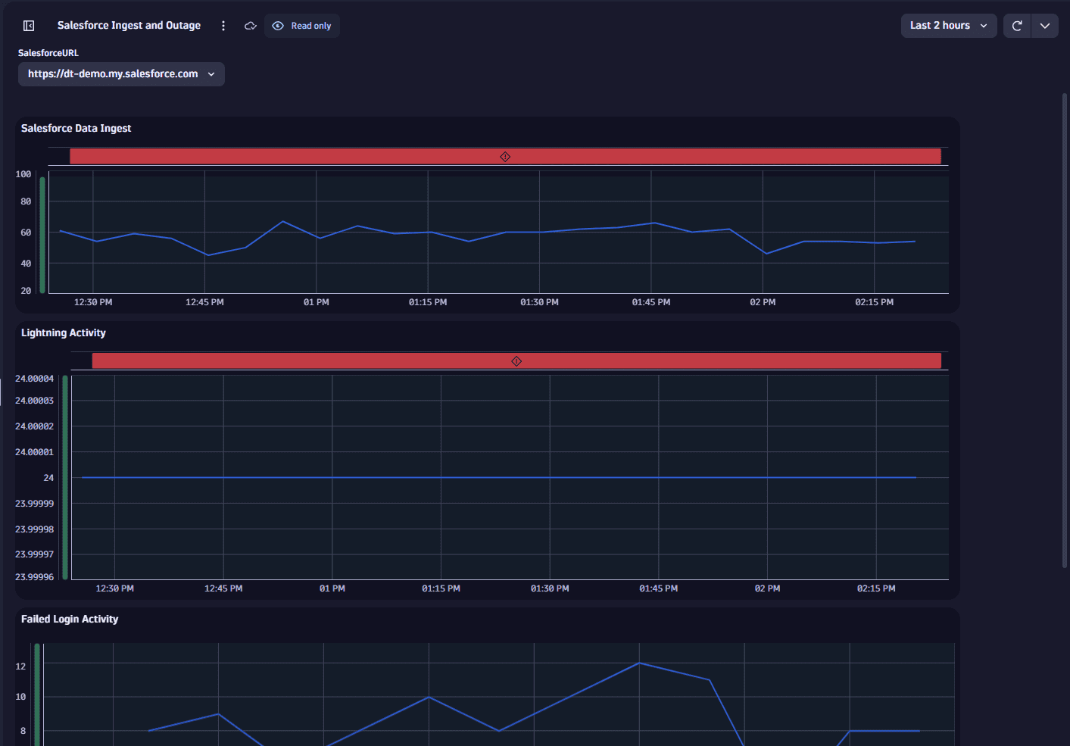
Task: Click the Failed Login Activity tile title
Action: click(x=70, y=620)
